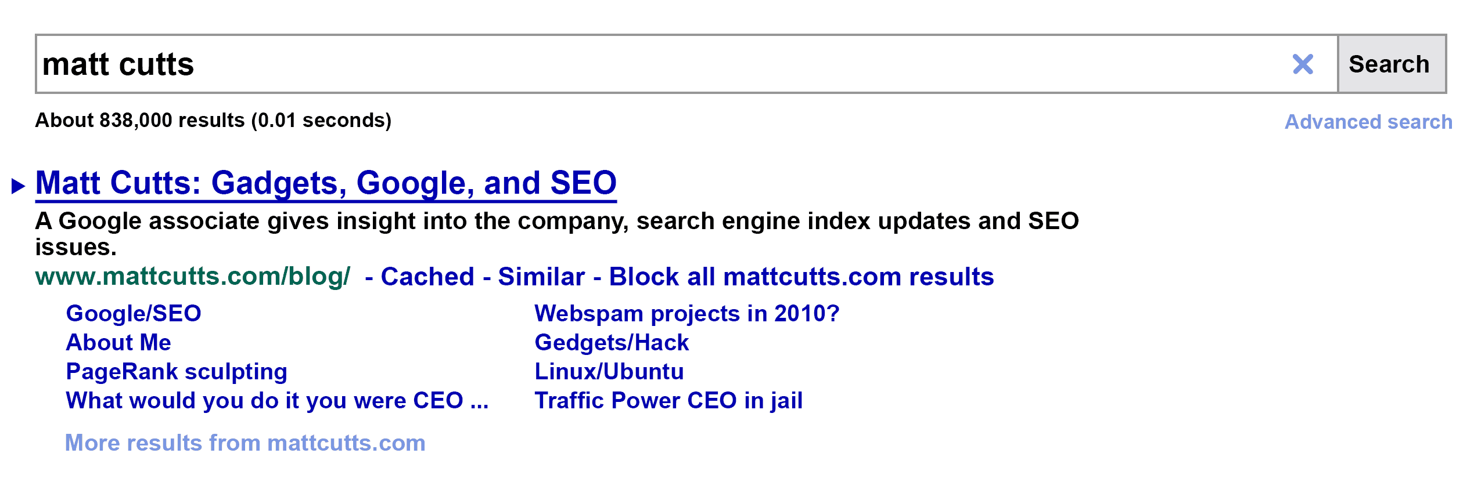
Task: Clear the search query with the X icon
Action: (x=1303, y=65)
